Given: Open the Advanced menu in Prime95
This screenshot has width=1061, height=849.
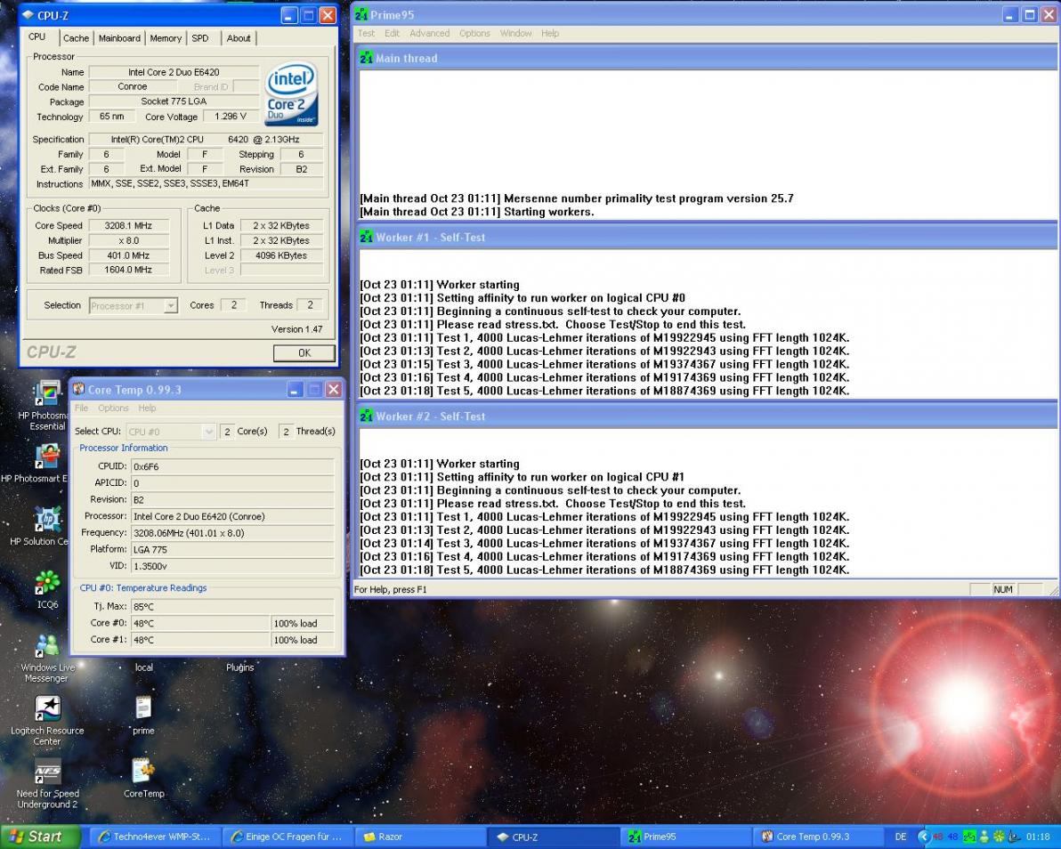Looking at the screenshot, I should point(429,33).
